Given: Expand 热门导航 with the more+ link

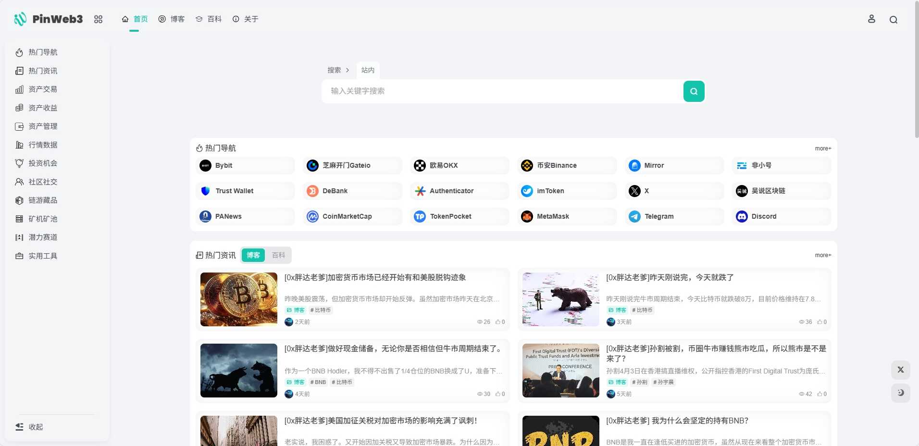Looking at the screenshot, I should [822, 148].
